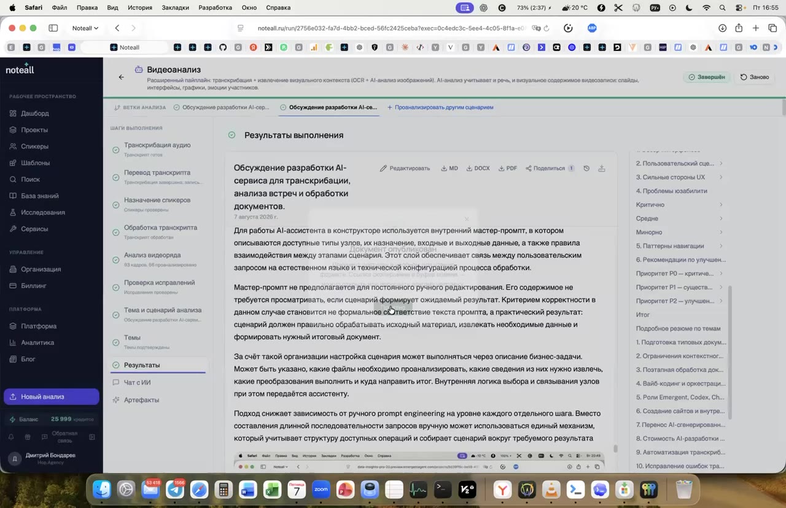Open Telegram in the Dock
This screenshot has width=786, height=508.
click(x=175, y=490)
